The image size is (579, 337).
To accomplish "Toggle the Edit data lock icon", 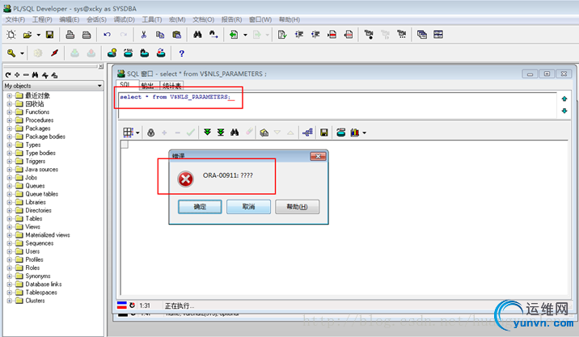I will click(x=150, y=133).
